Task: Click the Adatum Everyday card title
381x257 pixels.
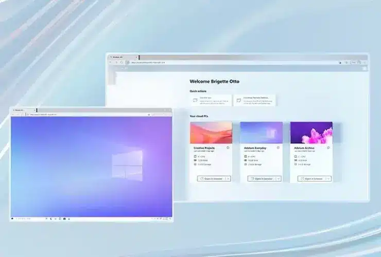Action: [x=255, y=148]
